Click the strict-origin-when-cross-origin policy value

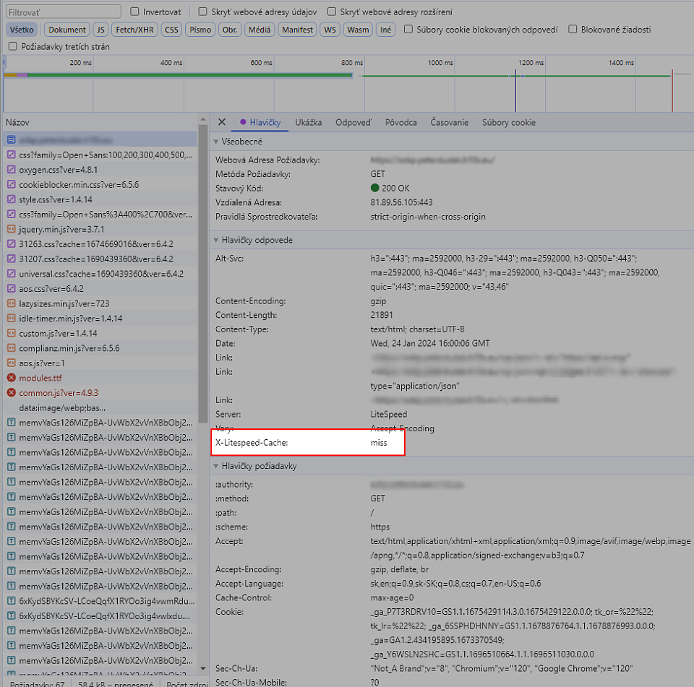[x=428, y=217]
